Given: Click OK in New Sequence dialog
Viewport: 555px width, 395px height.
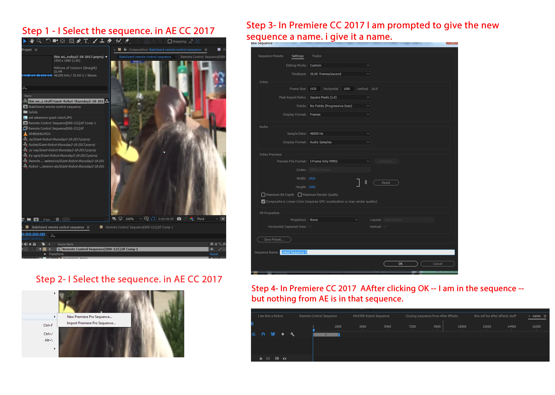Looking at the screenshot, I should coord(400,264).
